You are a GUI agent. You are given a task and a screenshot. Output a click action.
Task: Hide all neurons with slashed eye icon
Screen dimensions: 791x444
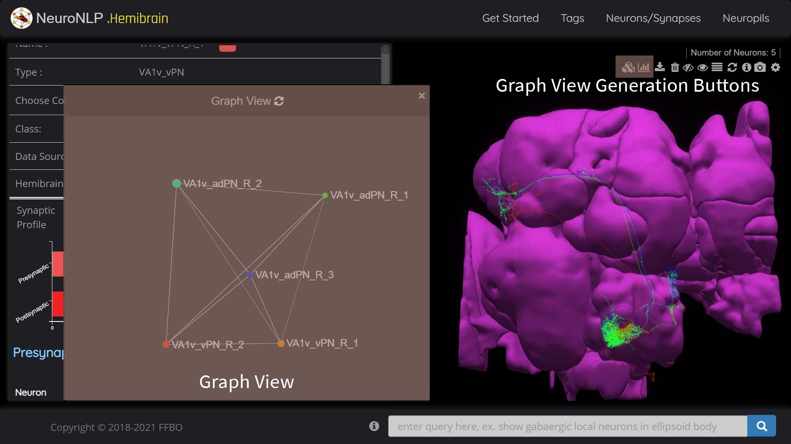tap(688, 67)
